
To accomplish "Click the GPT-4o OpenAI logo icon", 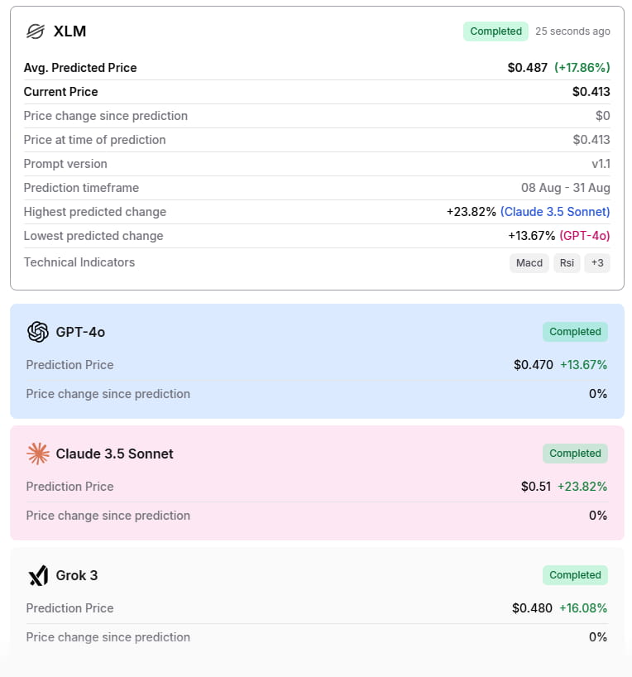I will (38, 332).
